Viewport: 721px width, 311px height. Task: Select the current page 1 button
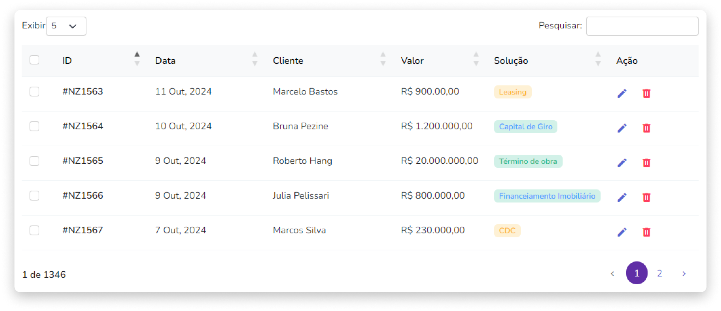636,273
